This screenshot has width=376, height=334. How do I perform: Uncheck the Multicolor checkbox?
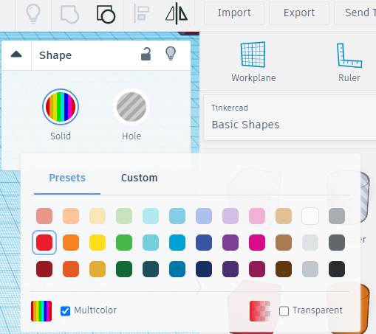[65, 311]
